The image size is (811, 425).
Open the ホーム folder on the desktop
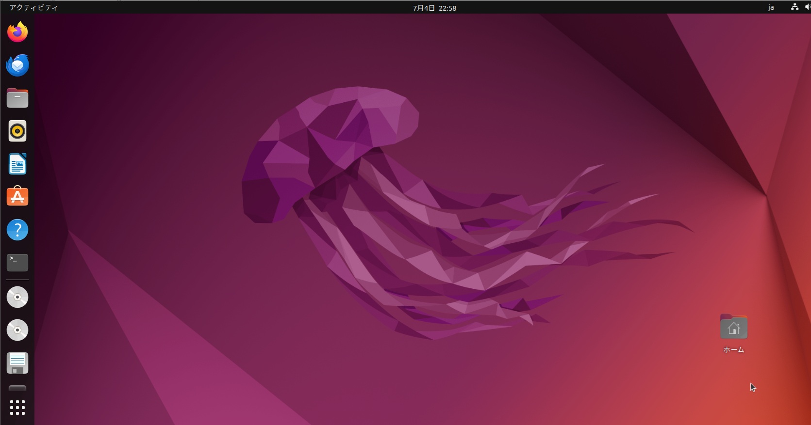(x=734, y=327)
